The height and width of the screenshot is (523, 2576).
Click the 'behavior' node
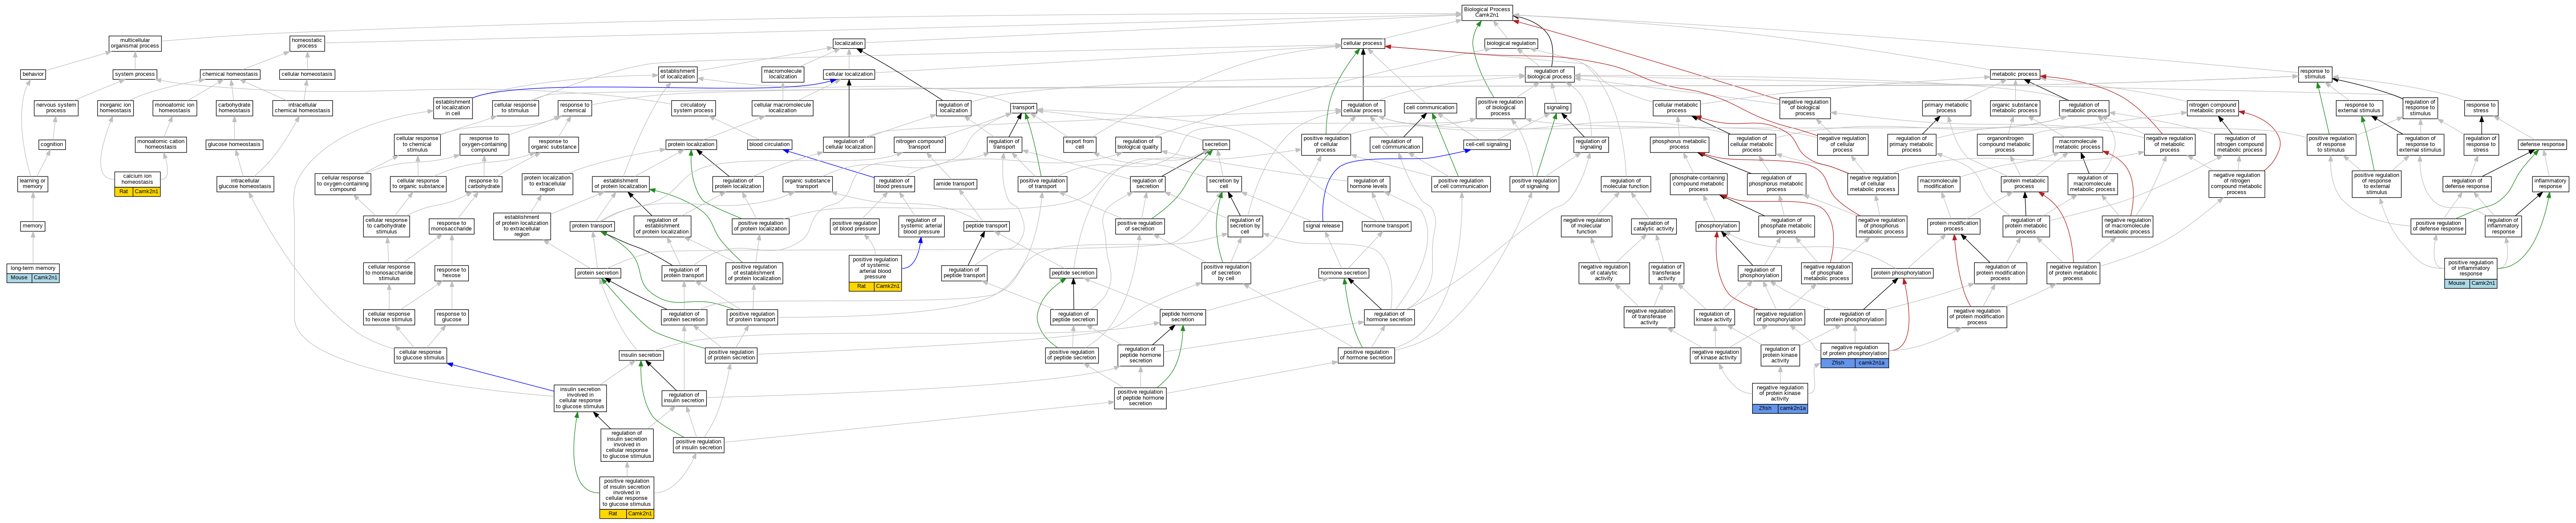coord(33,74)
